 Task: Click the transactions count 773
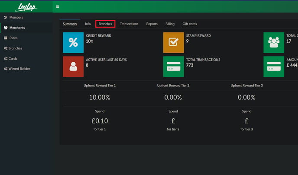coord(190,65)
